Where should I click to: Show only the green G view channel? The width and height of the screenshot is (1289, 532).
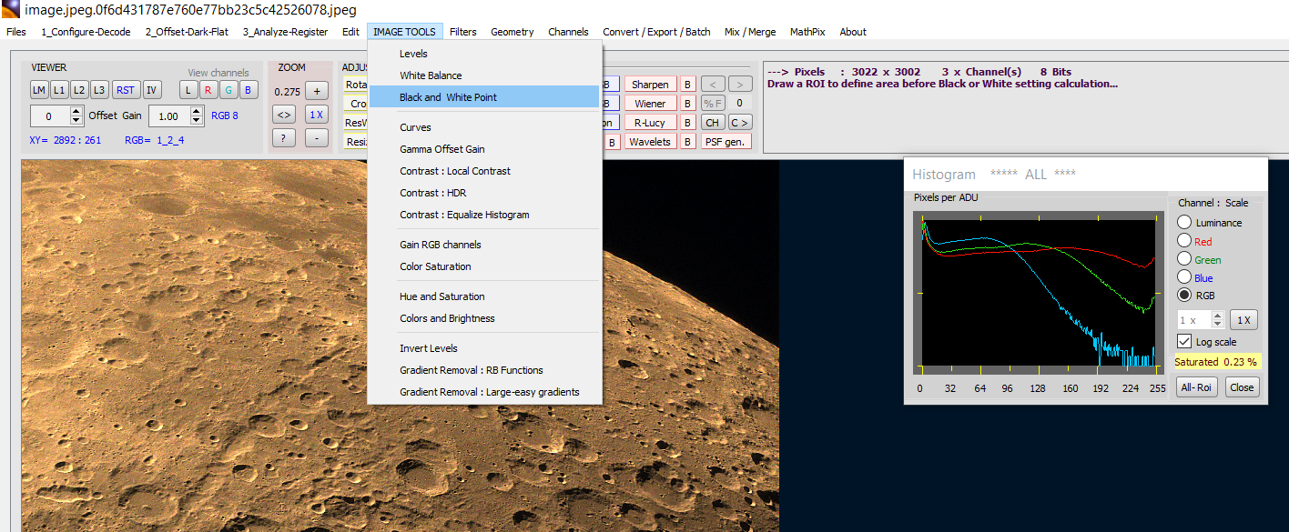(228, 89)
